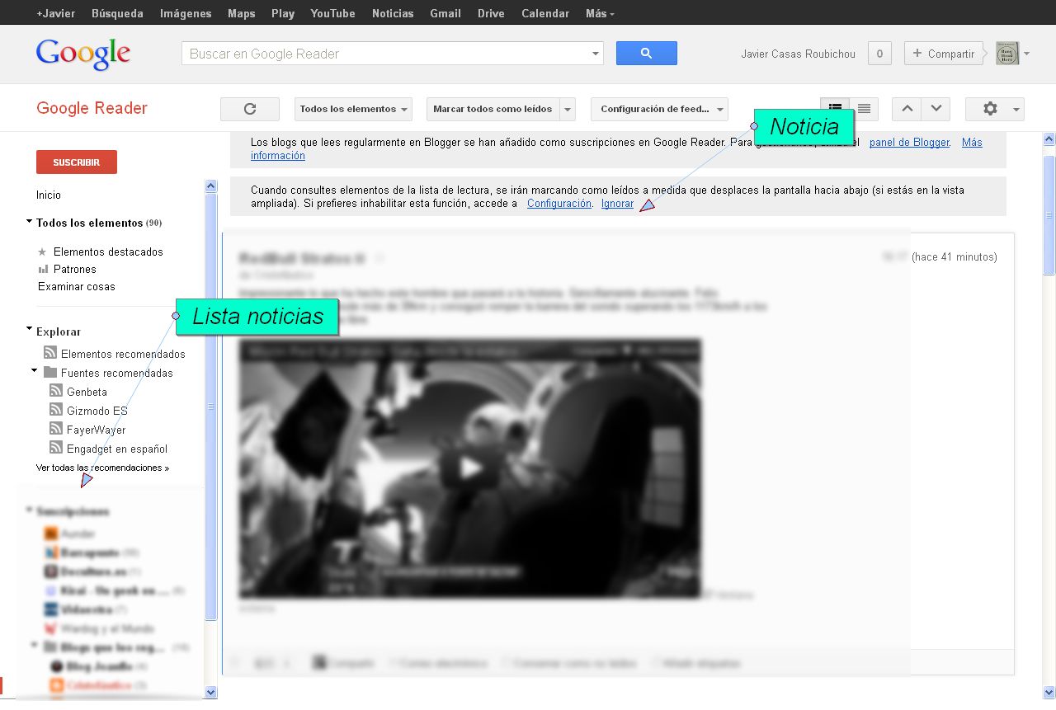Viewport: 1056px width, 710px height.
Task: Open Drive in the top bar
Action: click(491, 13)
